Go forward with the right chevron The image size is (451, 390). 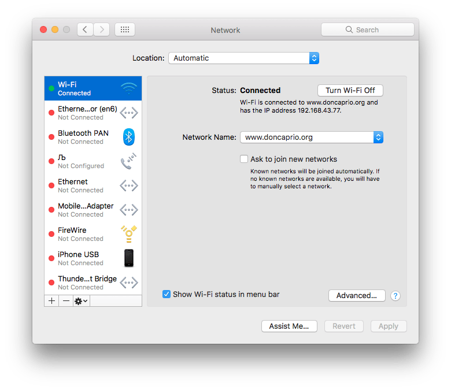pyautogui.click(x=102, y=29)
